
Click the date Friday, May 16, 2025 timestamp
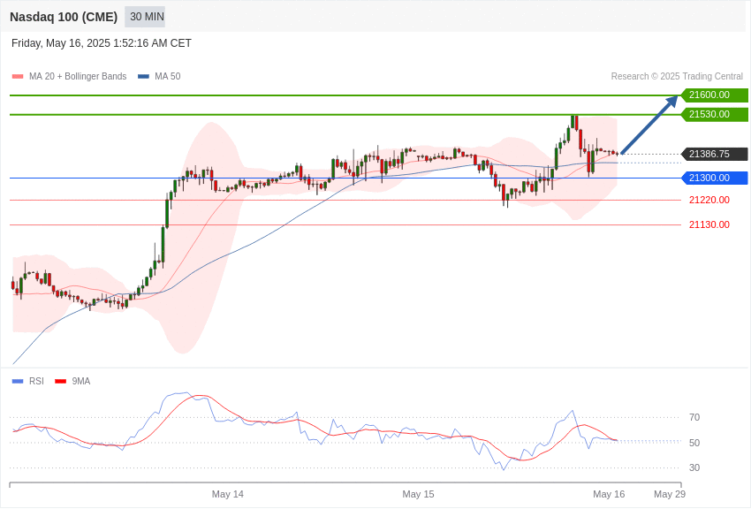point(102,43)
